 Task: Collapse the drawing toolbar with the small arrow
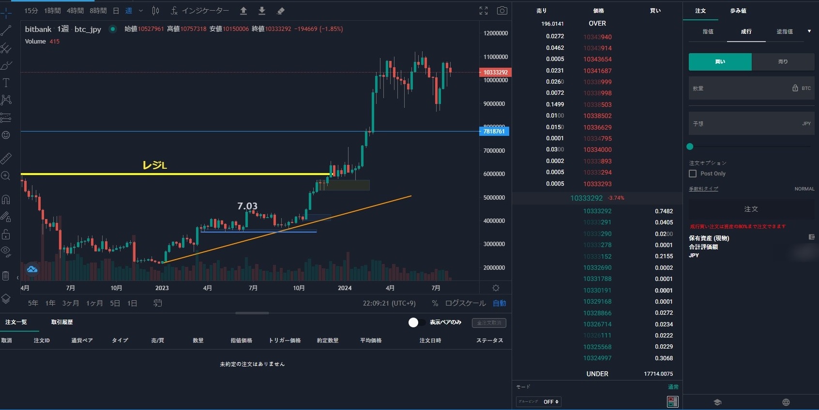(x=17, y=278)
